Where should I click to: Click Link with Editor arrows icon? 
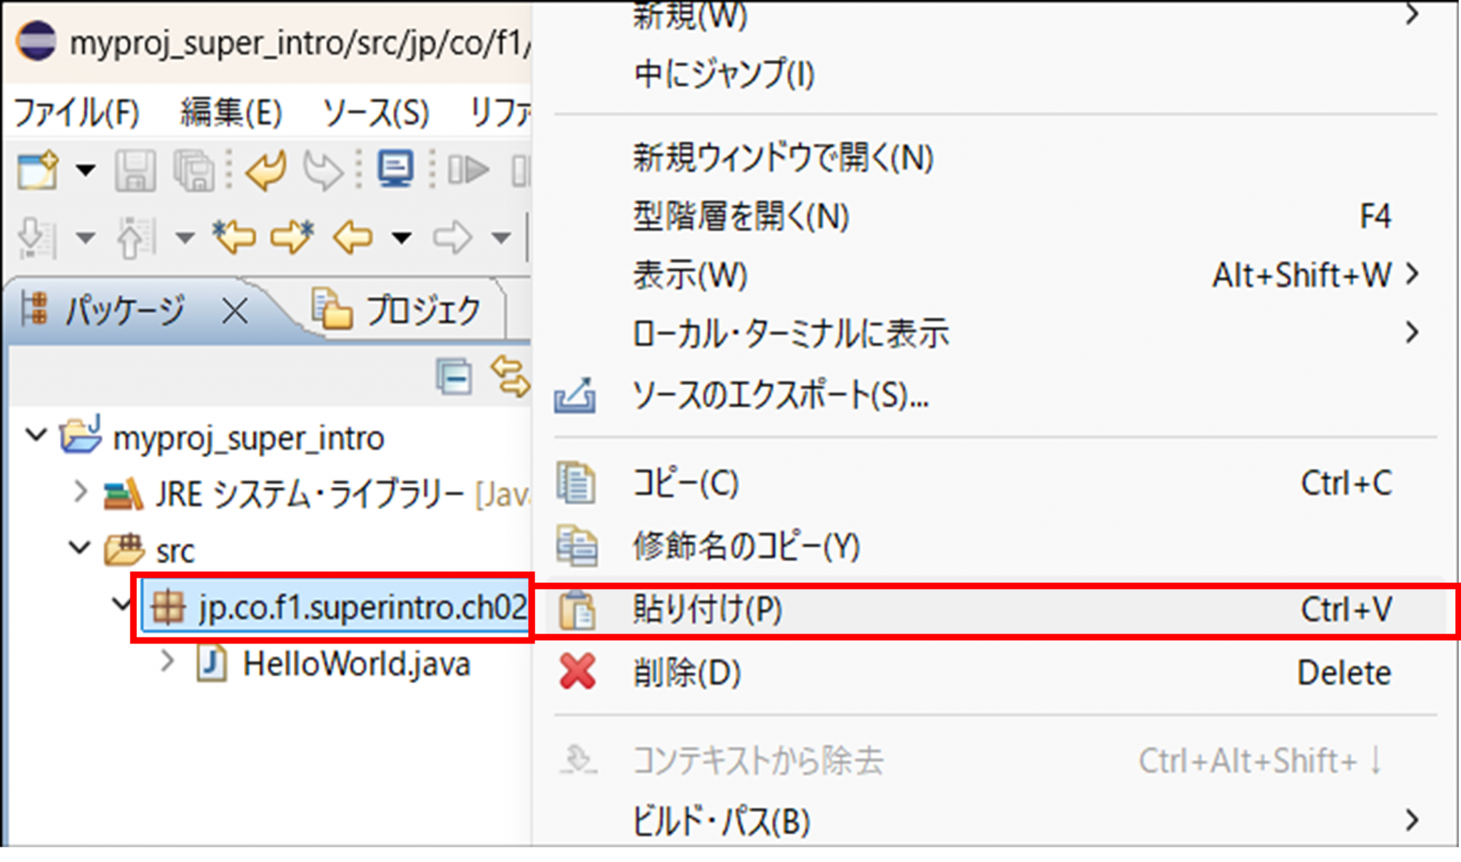click(510, 376)
